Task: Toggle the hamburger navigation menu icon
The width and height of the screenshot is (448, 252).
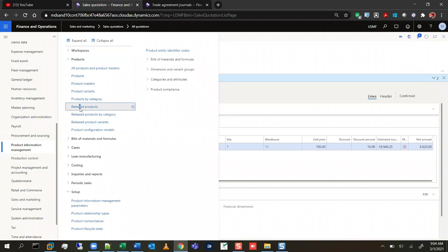Action: click(x=6, y=37)
